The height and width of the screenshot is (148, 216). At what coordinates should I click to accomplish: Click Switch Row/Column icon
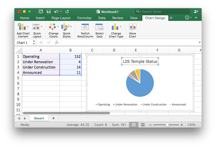click(x=85, y=27)
